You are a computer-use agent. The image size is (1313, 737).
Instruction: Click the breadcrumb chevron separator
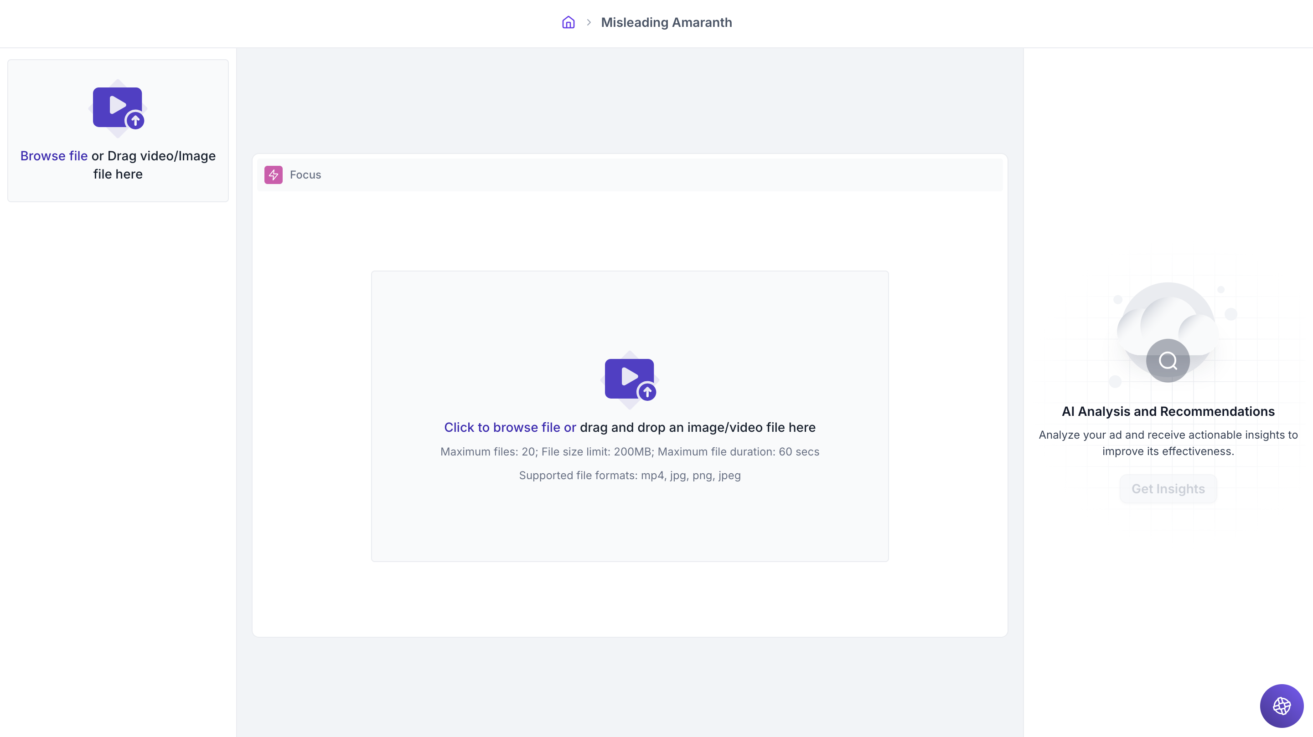tap(589, 22)
